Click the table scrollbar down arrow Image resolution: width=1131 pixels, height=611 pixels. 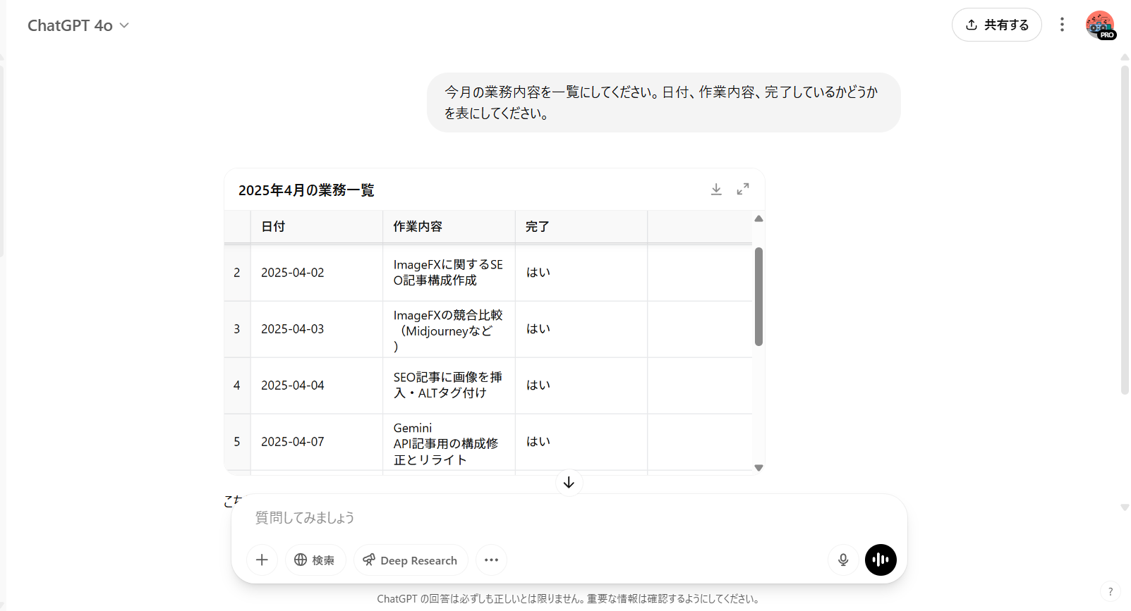click(758, 467)
